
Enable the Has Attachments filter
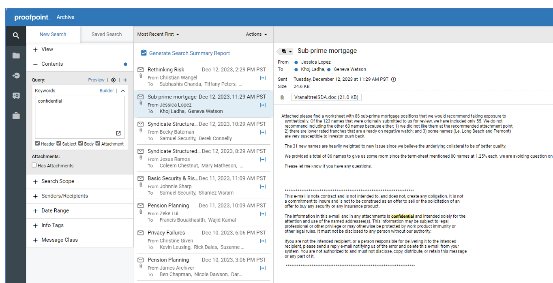point(34,165)
